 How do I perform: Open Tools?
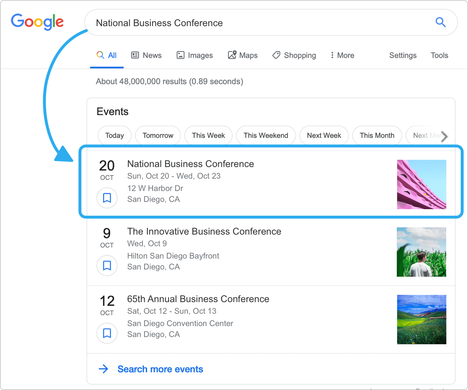click(x=439, y=55)
